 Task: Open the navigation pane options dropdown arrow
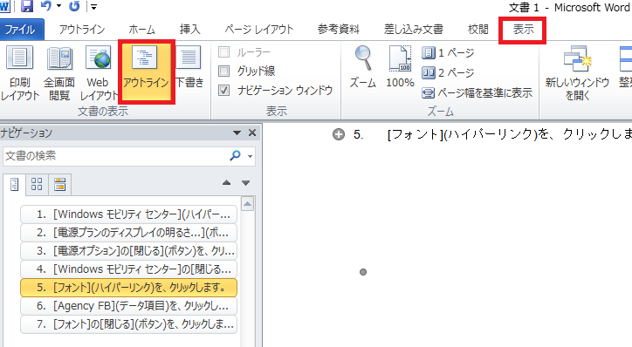click(x=237, y=133)
